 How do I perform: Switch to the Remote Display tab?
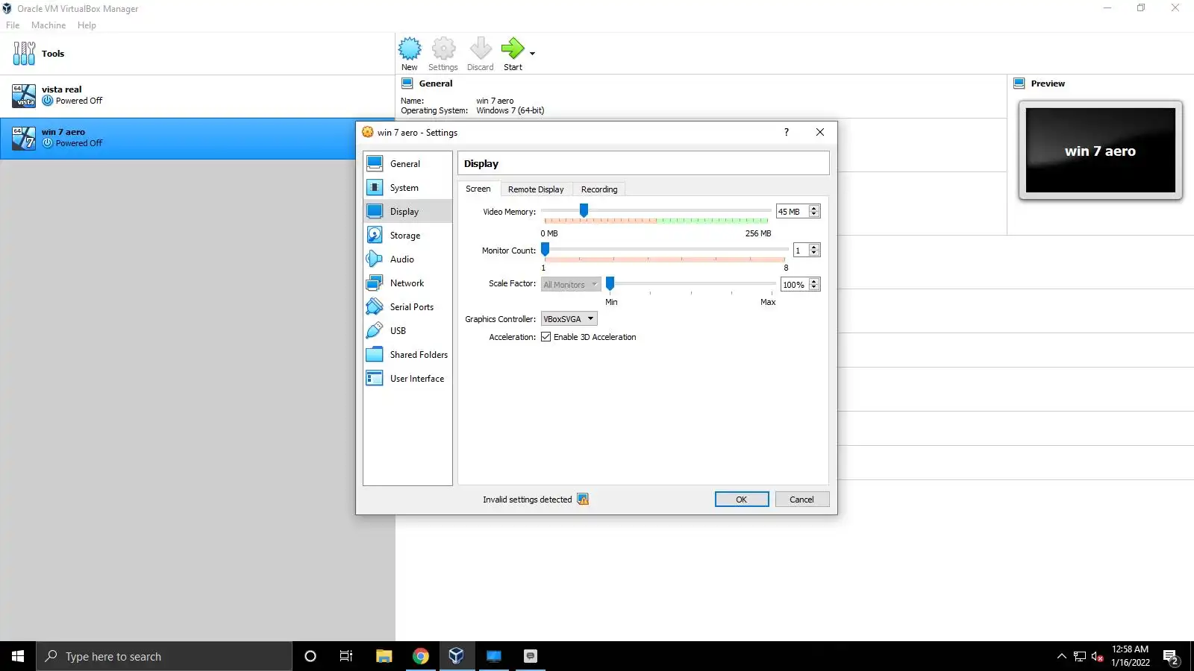[536, 189]
